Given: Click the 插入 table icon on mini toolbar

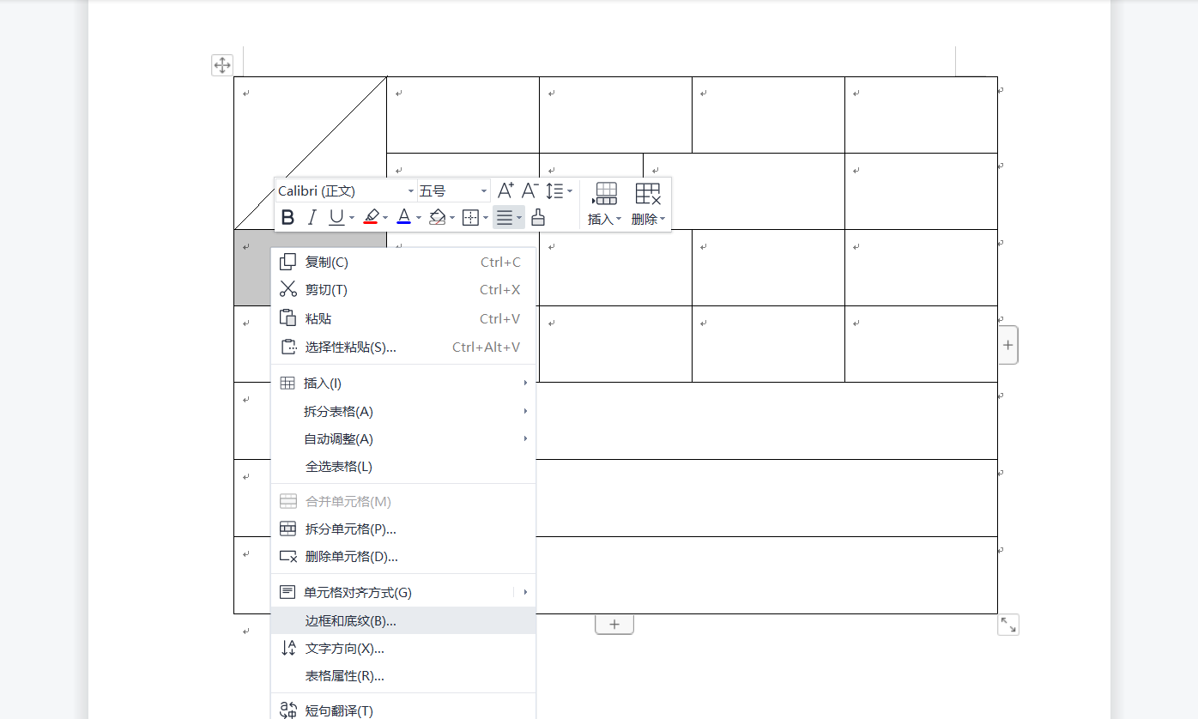Looking at the screenshot, I should tap(605, 197).
